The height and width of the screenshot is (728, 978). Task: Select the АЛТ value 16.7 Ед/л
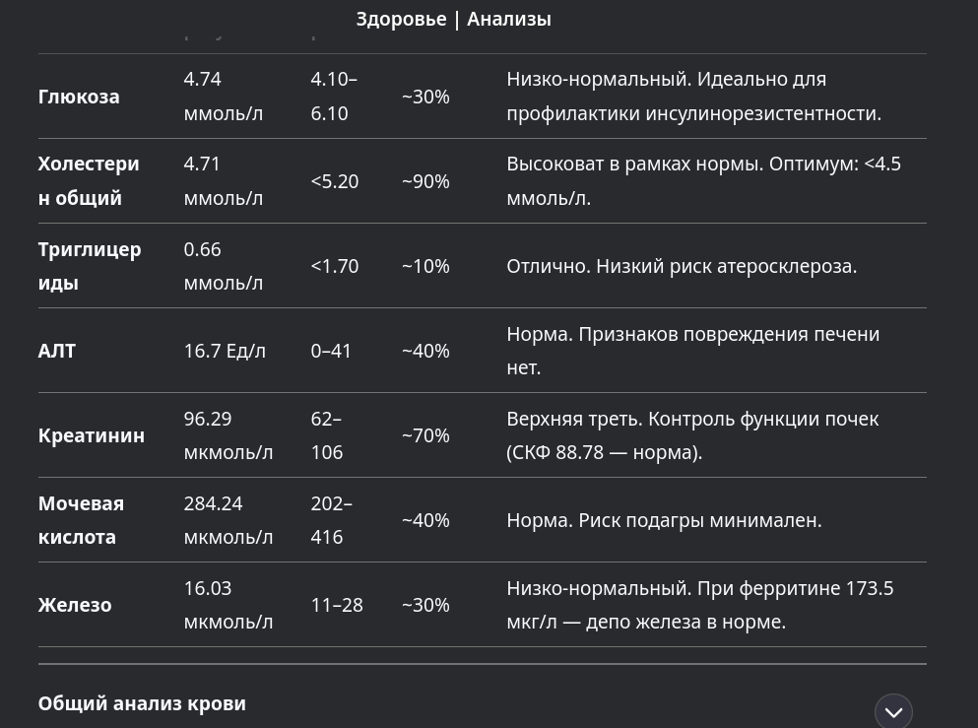pos(225,352)
